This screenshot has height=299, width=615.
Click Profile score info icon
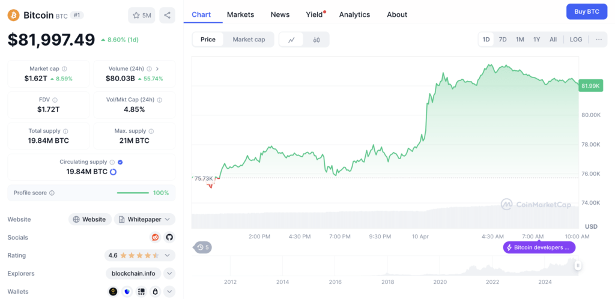(52, 193)
